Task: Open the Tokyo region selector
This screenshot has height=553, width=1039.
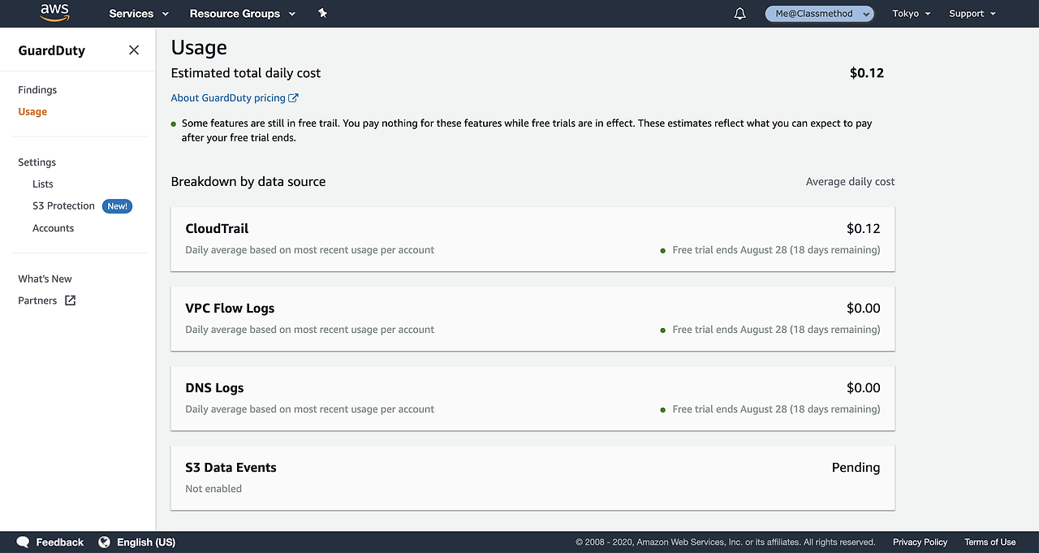Action: coord(911,14)
